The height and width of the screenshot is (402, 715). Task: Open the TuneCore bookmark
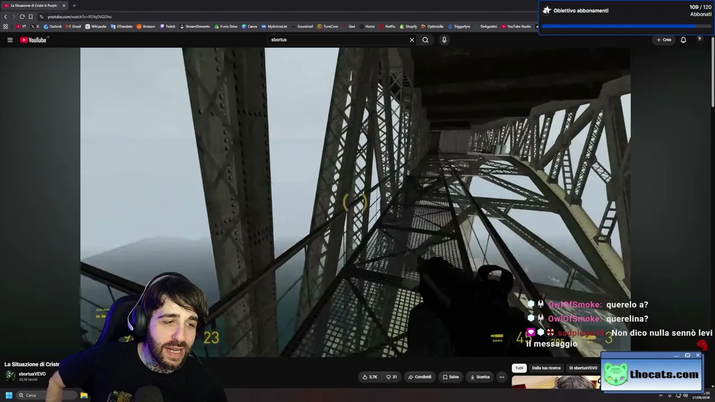327,26
